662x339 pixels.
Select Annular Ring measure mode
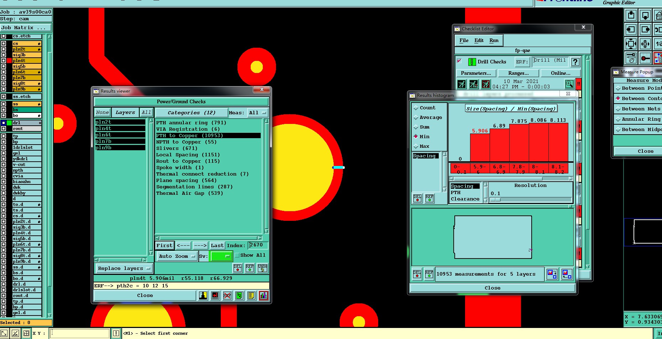[618, 119]
